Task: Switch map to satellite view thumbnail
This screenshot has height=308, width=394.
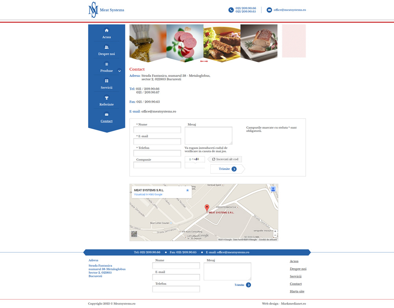Action: 134,234
